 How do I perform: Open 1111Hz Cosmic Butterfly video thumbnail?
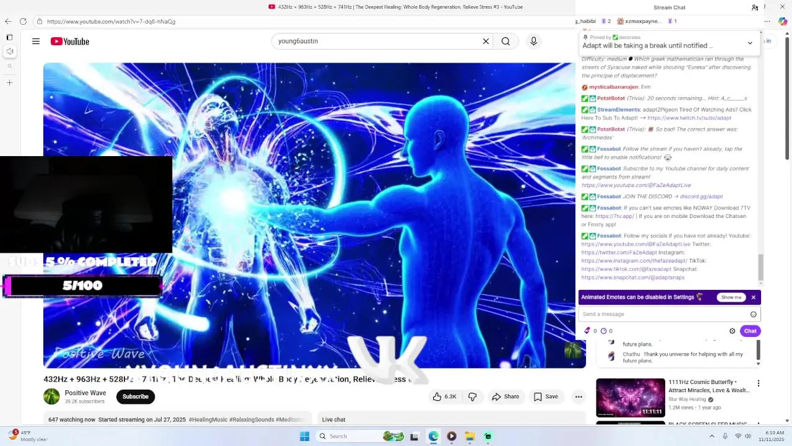coord(631,398)
